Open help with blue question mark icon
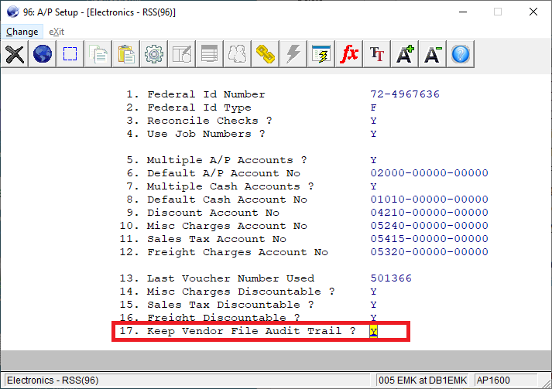The height and width of the screenshot is (389, 552). [x=461, y=54]
